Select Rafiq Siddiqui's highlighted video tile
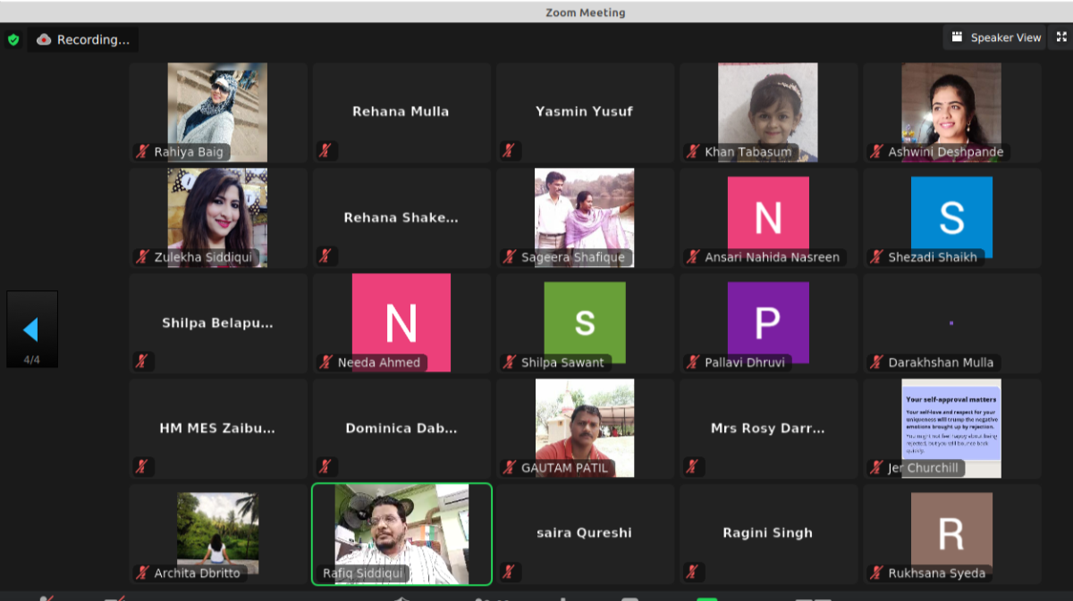1073x601 pixels. pyautogui.click(x=401, y=533)
